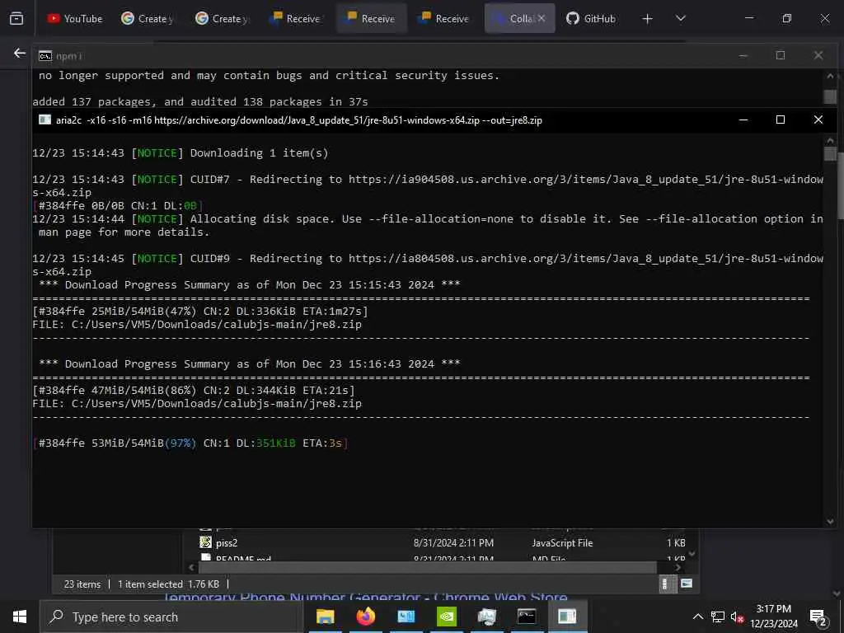
Task: Show hidden system tray icons chevron
Action: click(x=697, y=617)
